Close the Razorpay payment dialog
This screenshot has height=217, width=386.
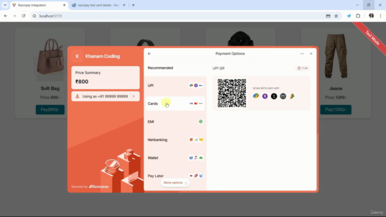pos(311,54)
